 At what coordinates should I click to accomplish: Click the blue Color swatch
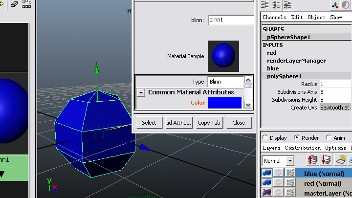click(x=224, y=103)
